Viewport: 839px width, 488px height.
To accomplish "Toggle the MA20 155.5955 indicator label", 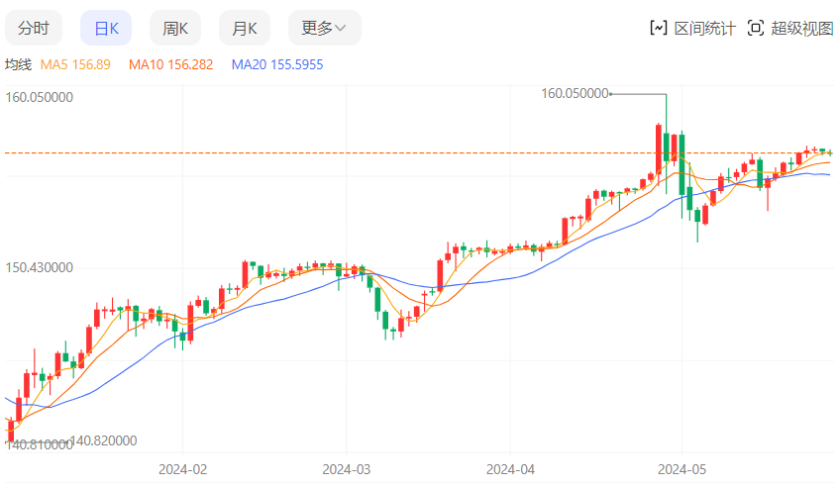I will coord(276,64).
